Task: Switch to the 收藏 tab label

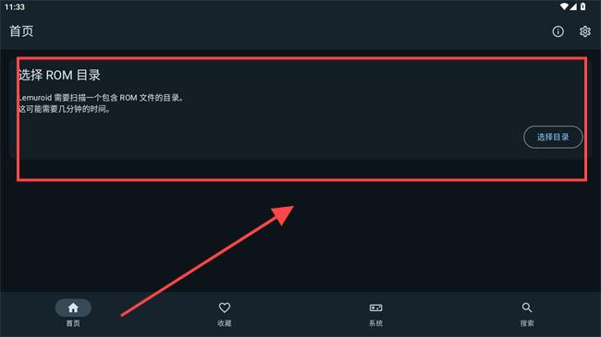Action: (225, 323)
